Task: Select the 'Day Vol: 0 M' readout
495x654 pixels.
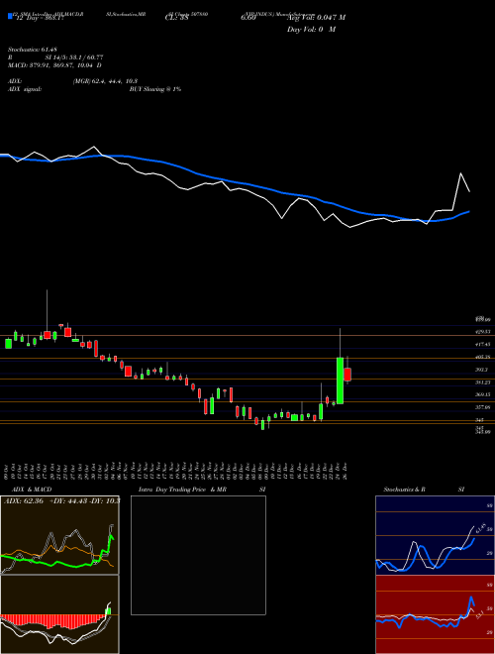Action: [x=311, y=30]
